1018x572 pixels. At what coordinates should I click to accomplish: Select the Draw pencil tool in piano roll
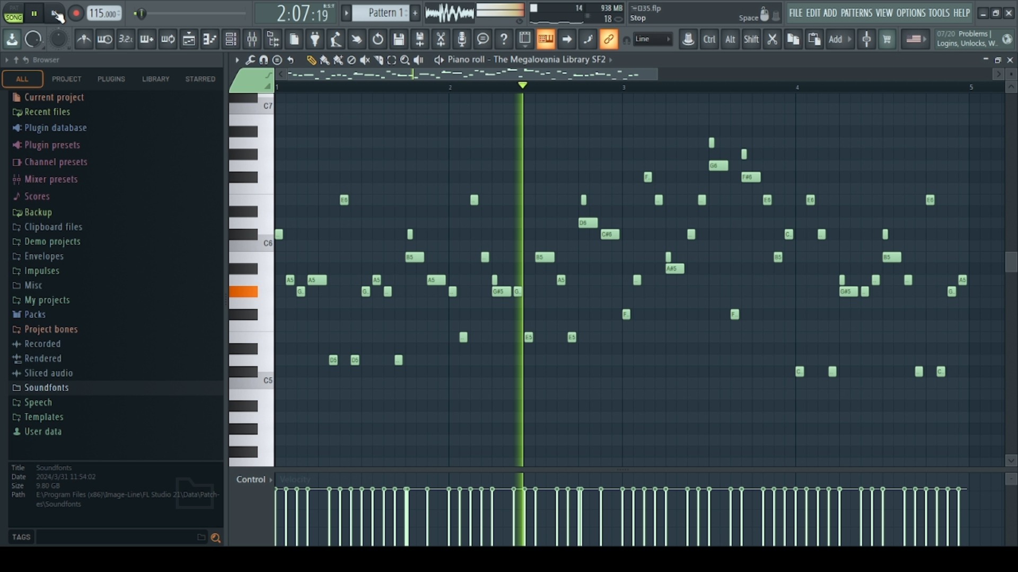tap(311, 60)
